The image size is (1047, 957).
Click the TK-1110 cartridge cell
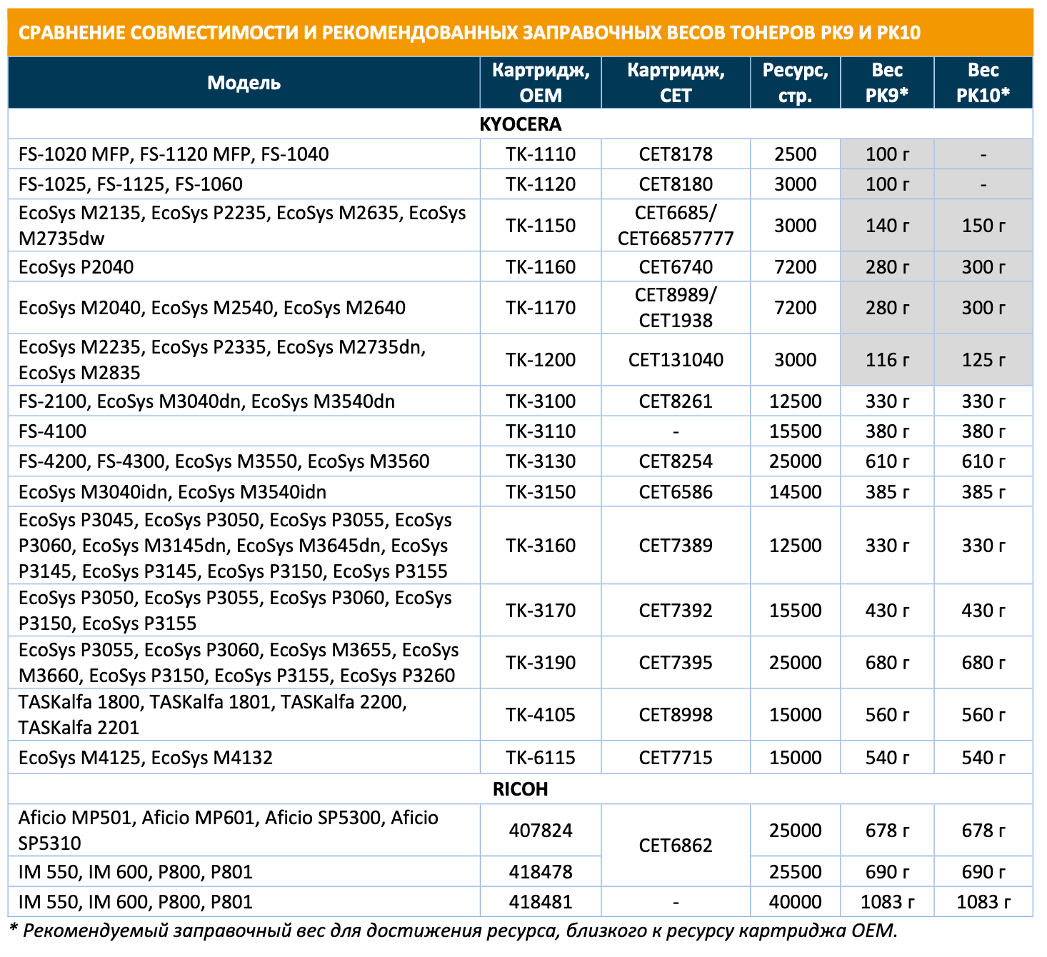(541, 154)
